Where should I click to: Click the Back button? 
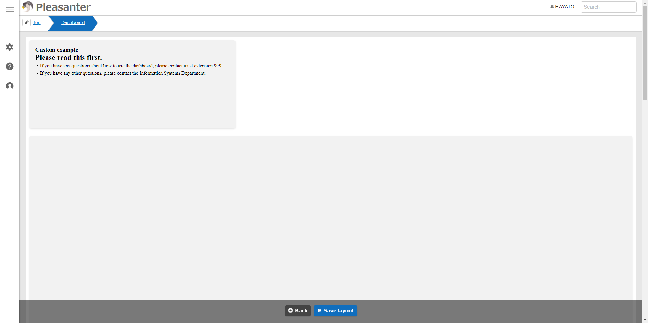(x=298, y=310)
